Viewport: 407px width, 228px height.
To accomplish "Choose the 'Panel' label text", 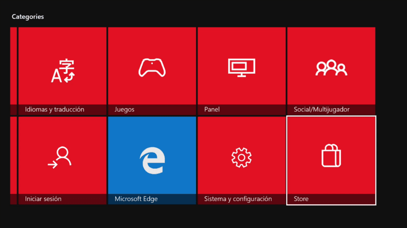I will click(x=212, y=110).
